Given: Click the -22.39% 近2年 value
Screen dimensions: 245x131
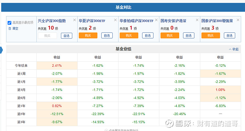Looking at the screenshot, I should coord(98,114).
